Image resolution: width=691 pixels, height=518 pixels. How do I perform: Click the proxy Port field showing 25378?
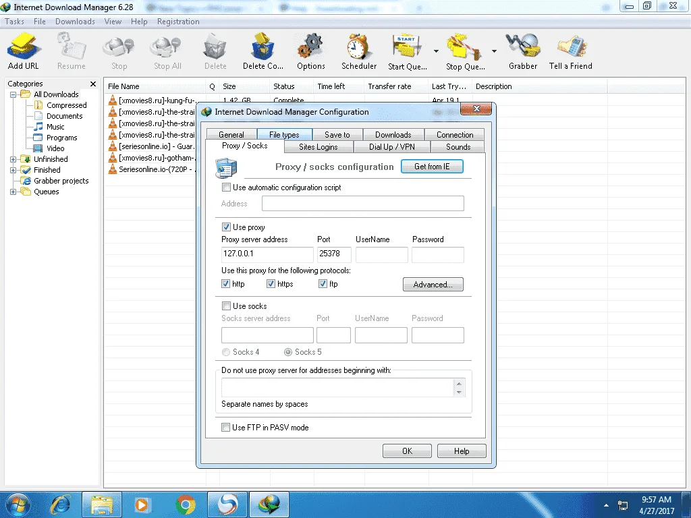coord(333,254)
